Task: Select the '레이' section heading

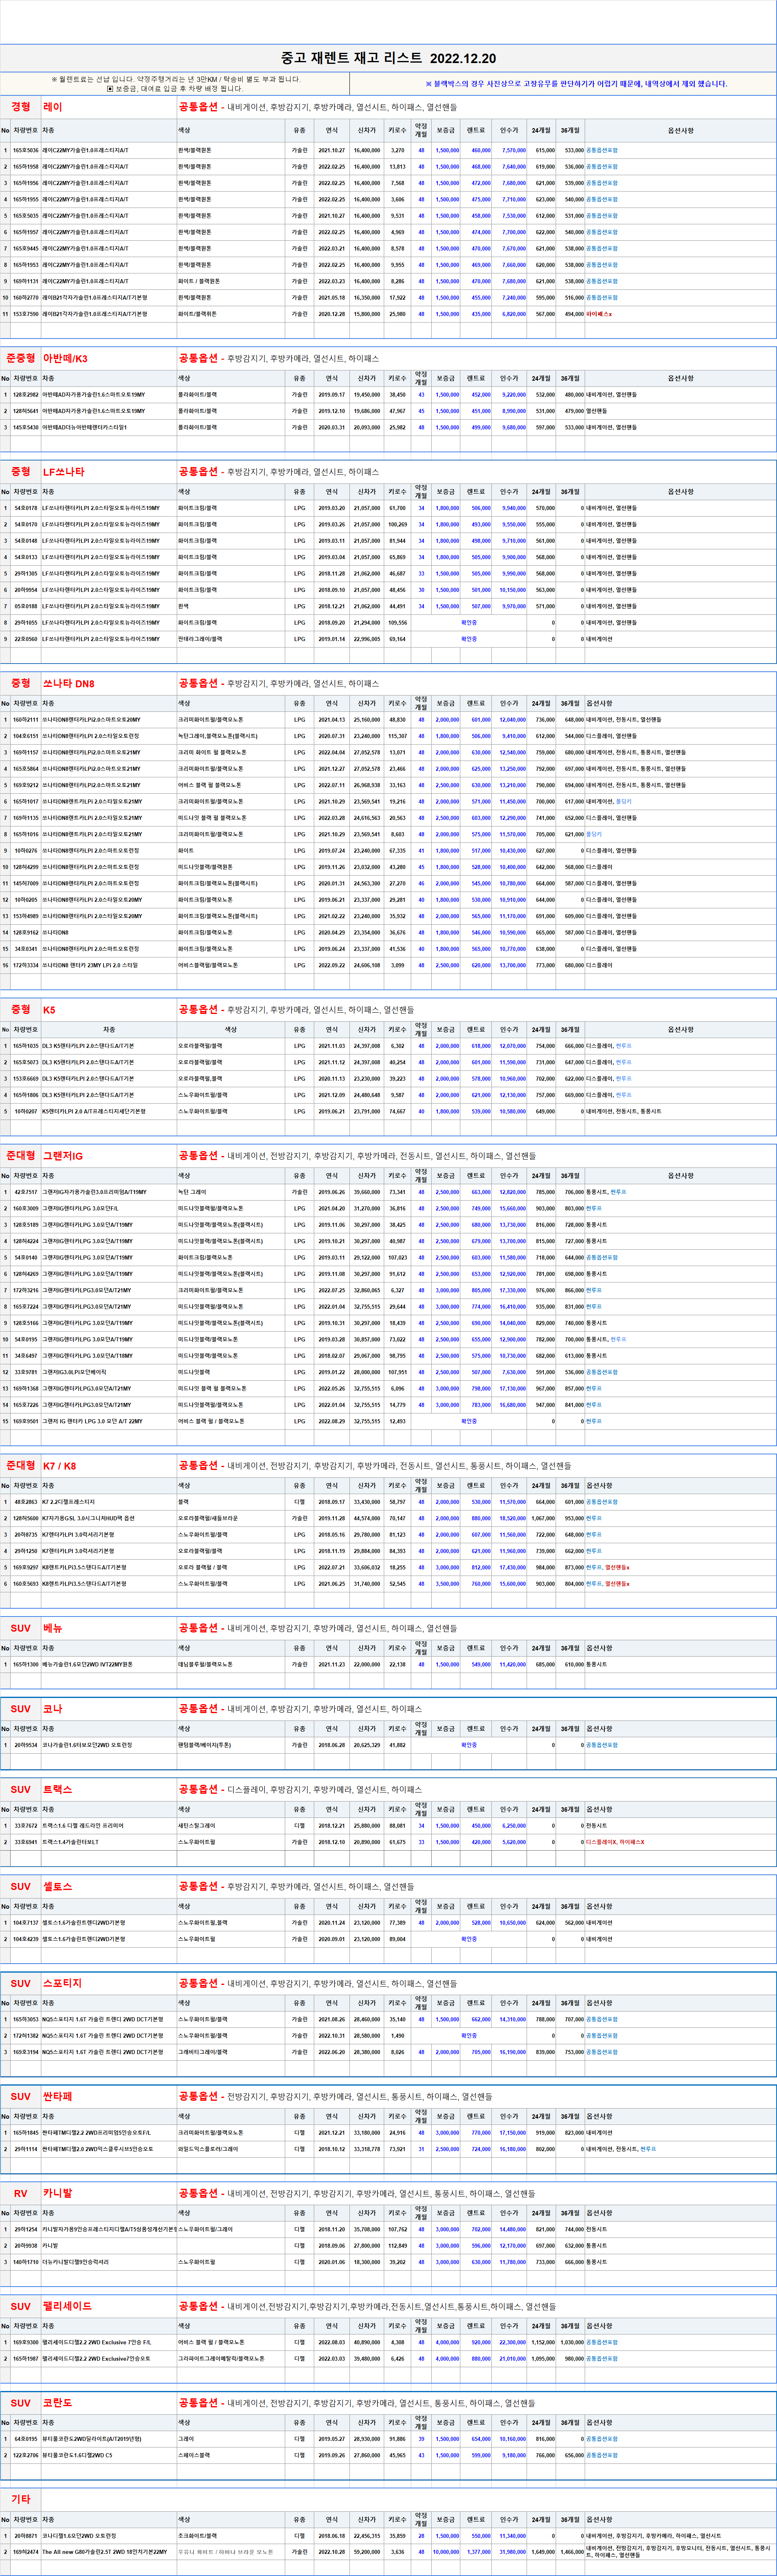Action: [53, 106]
